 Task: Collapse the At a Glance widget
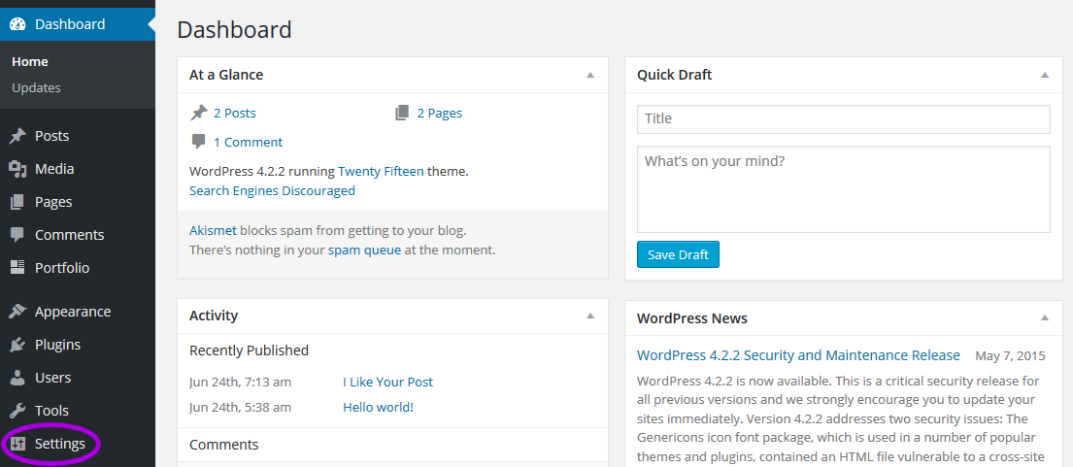point(589,75)
